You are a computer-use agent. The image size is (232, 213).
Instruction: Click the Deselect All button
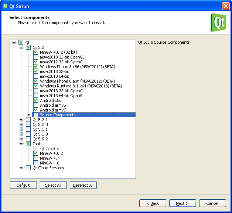point(83,185)
